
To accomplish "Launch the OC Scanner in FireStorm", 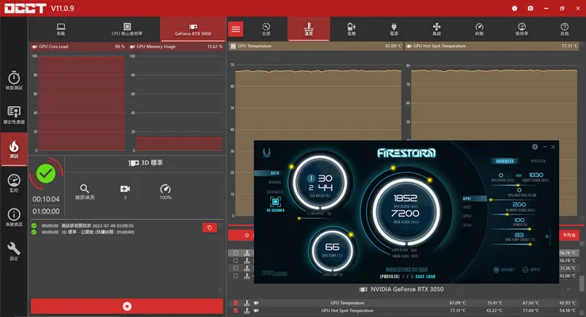I will pyautogui.click(x=276, y=205).
